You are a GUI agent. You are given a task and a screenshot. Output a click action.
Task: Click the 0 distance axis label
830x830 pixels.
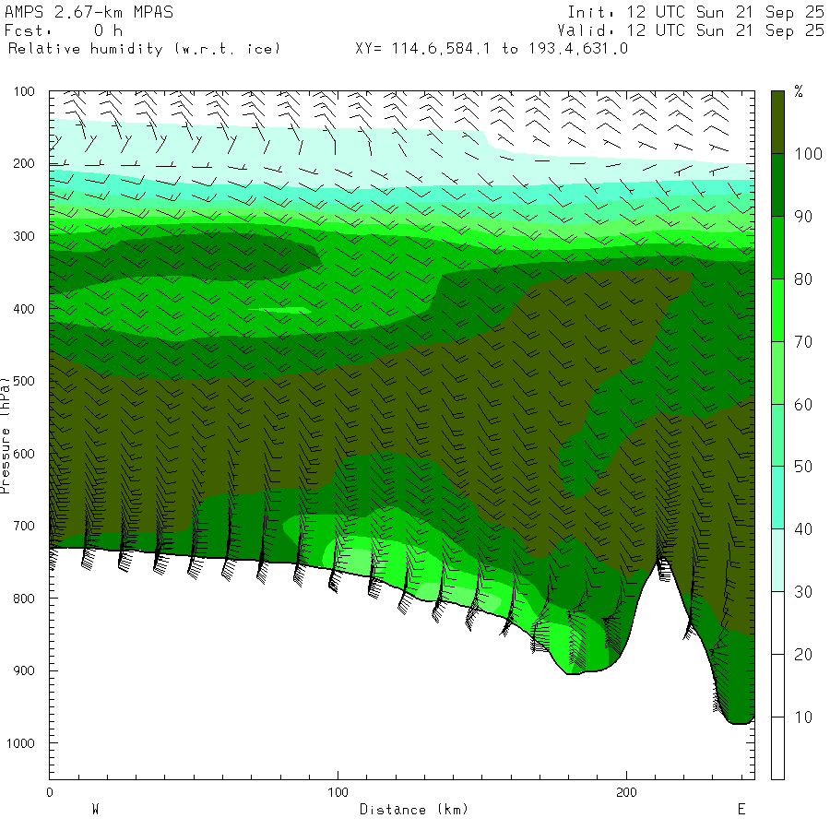pos(50,792)
